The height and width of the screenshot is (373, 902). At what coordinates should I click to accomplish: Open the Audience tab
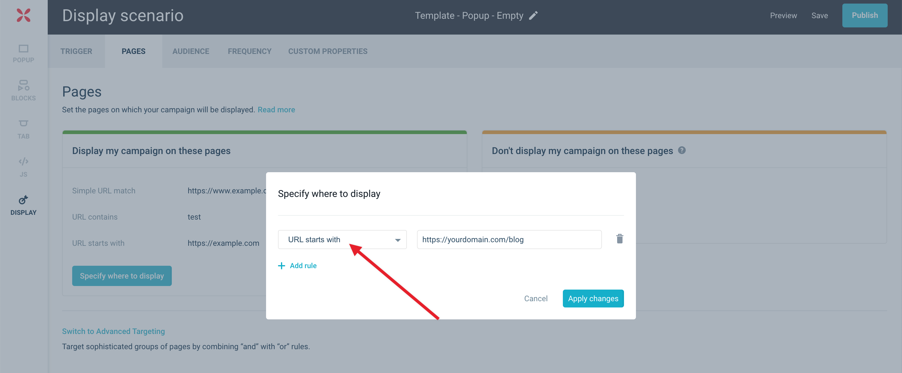point(191,51)
